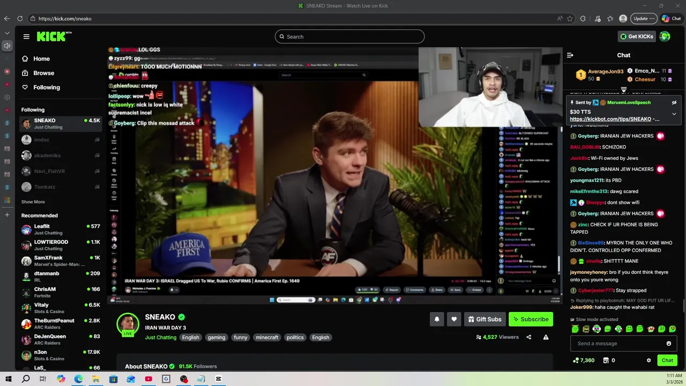Select offline channel imdoc
Screen dimensions: 686x386
pyautogui.click(x=61, y=140)
